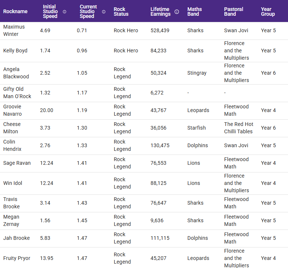Click info icon next to Initial Studio Speed
The width and height of the screenshot is (288, 268).
(65, 12)
